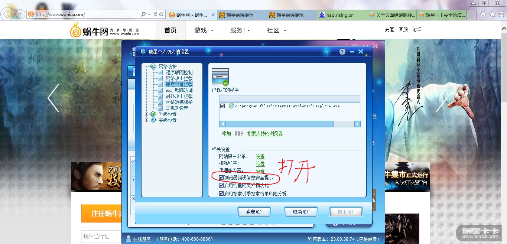Open 设置 for 网站黑白名单
This screenshot has height=244, width=507.
pyautogui.click(x=260, y=157)
